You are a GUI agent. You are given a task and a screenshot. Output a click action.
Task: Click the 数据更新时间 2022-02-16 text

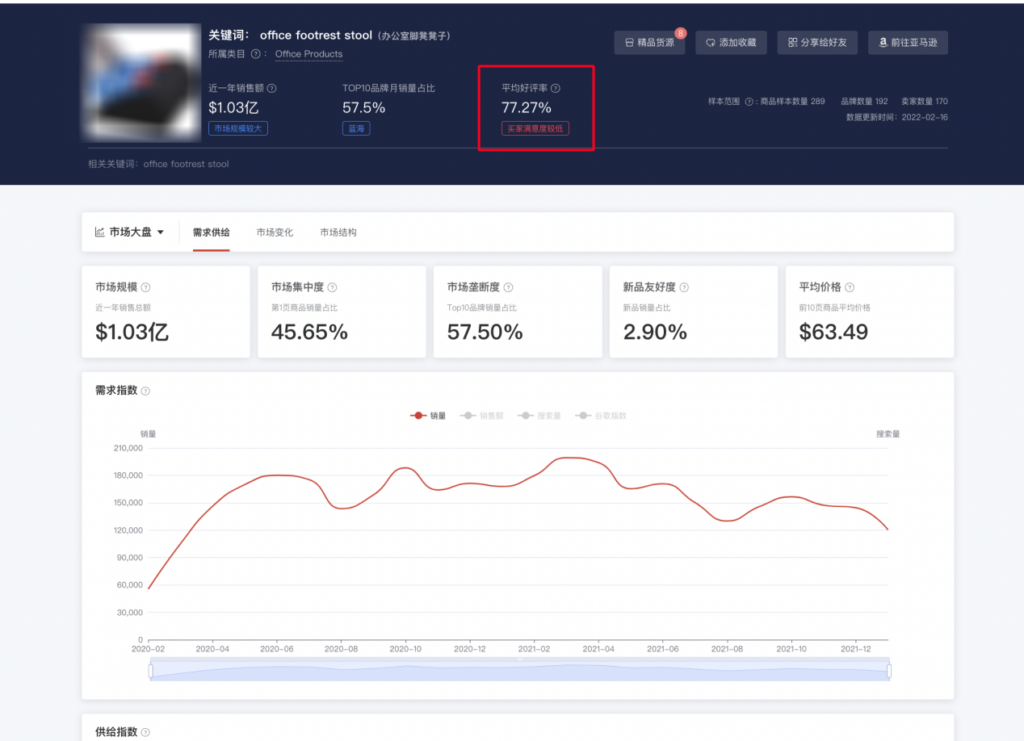pyautogui.click(x=897, y=117)
